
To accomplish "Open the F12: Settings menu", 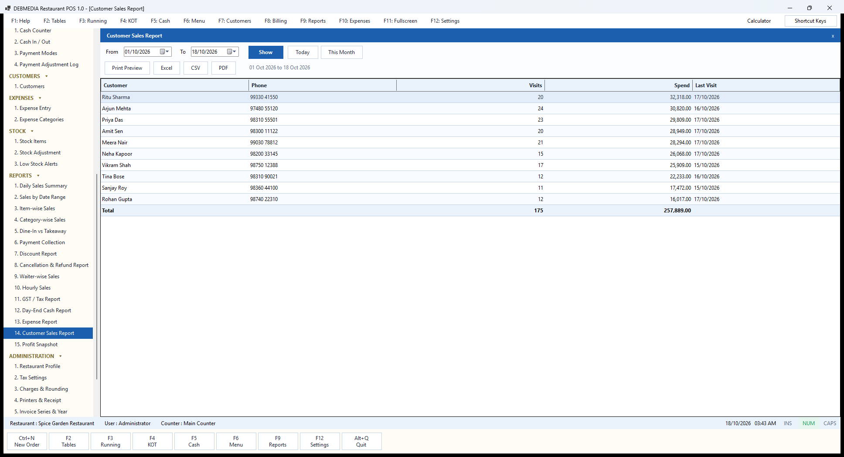I will [445, 21].
